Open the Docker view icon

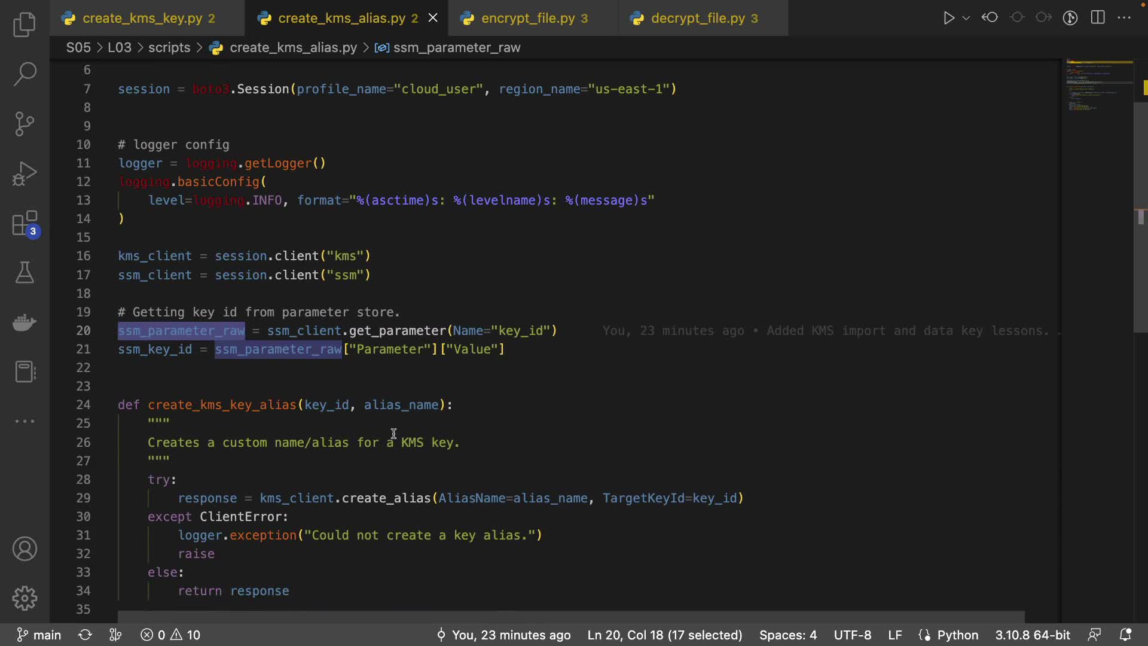25,323
